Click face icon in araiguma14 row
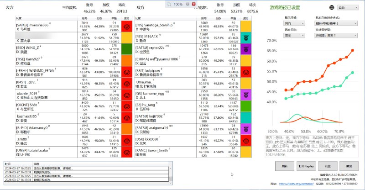Viewport: 365px width, 190px height. click(x=247, y=129)
